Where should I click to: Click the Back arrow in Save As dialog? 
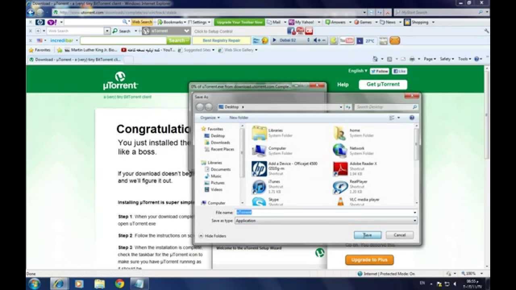[x=200, y=107]
